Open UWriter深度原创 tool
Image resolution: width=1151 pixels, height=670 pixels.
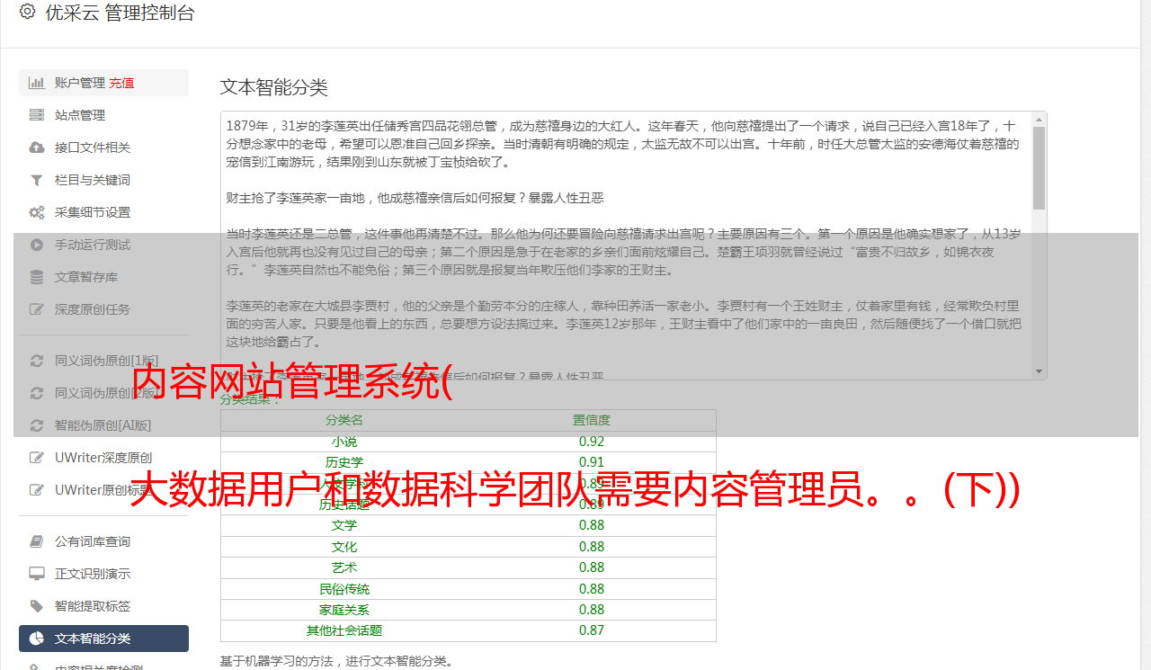tap(103, 458)
